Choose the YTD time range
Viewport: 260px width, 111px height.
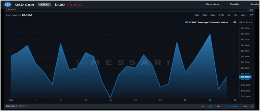[x=221, y=15]
